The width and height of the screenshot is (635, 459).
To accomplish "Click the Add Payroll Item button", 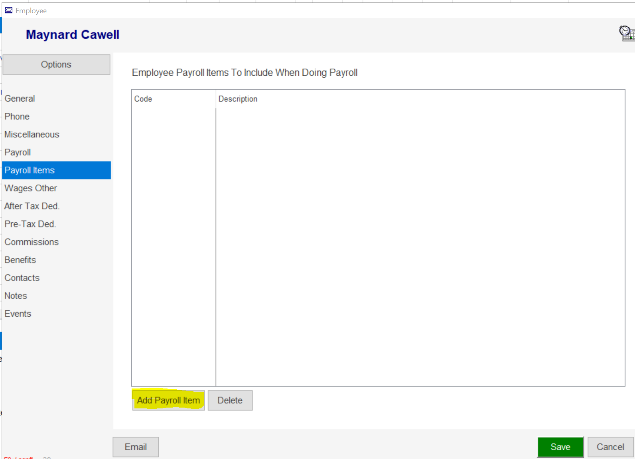I will click(x=168, y=400).
